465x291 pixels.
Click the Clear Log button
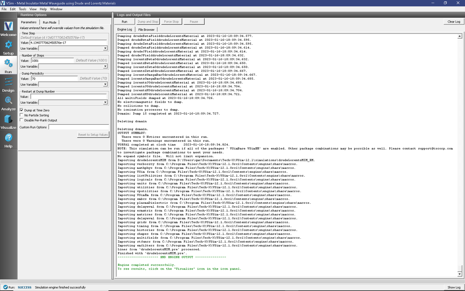click(454, 21)
